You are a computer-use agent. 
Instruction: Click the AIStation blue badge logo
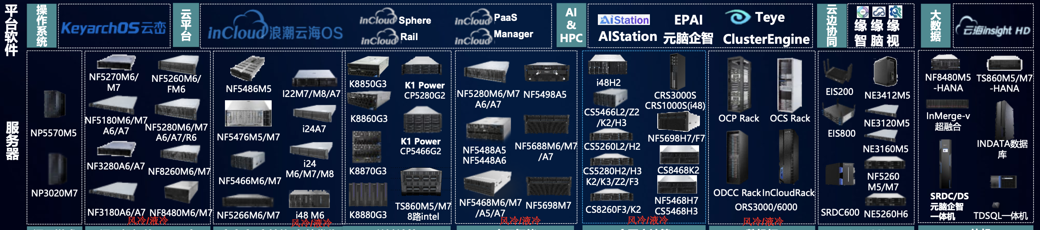(624, 20)
